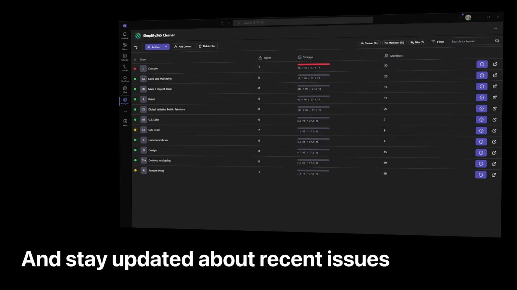Viewport: 517px width, 290px height.
Task: Show more apps via sidebar ellipsis
Action: [125, 112]
